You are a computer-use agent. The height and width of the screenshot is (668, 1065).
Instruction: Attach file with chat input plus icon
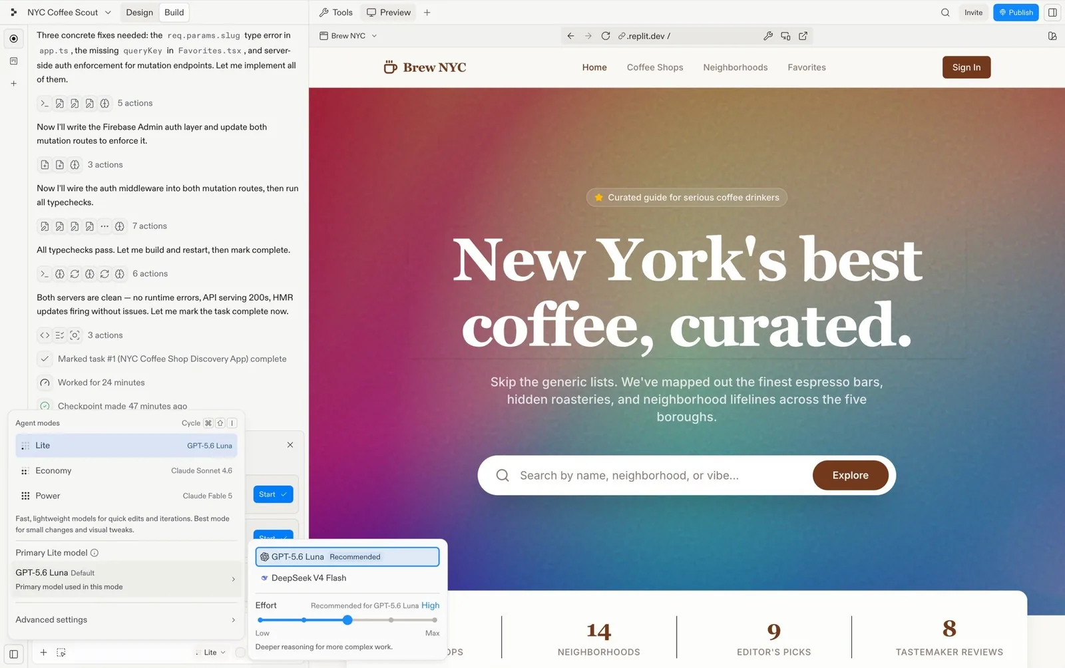point(43,653)
